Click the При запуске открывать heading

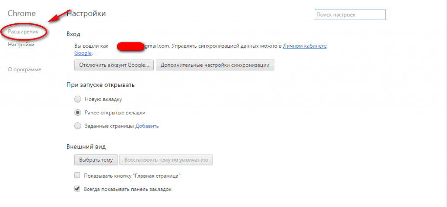100,85
